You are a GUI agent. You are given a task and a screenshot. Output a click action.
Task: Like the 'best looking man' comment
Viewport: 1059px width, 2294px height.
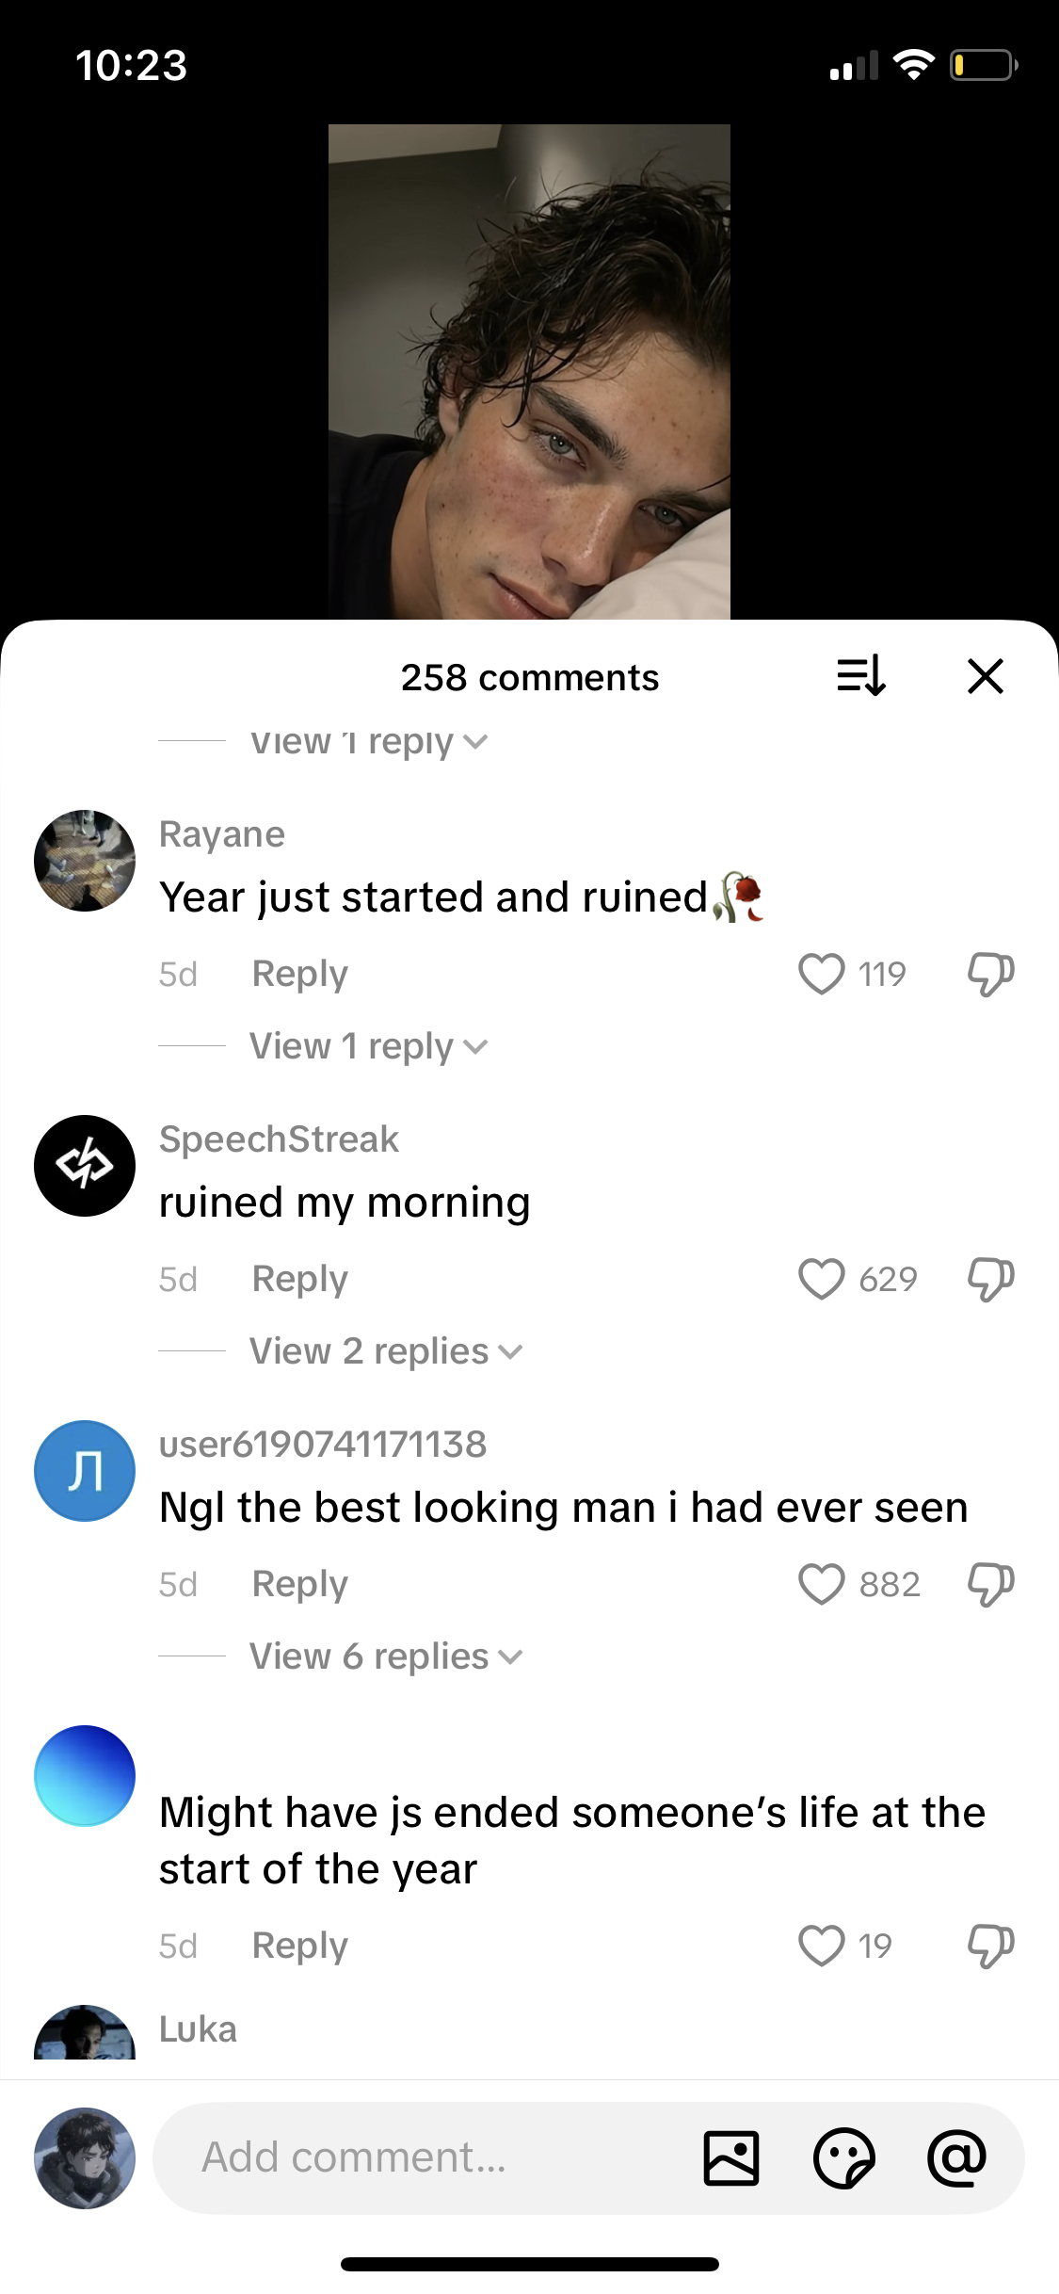click(x=821, y=1584)
